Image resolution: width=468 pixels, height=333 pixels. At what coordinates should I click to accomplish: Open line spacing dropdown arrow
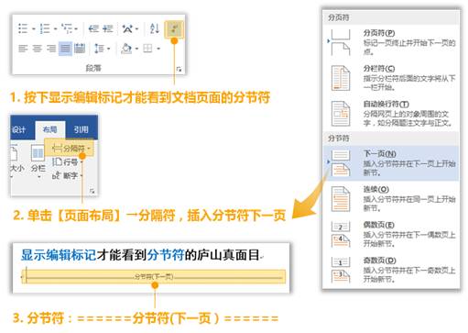pos(108,49)
